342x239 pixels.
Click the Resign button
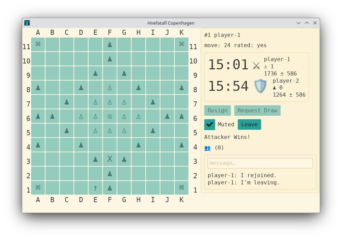pos(218,111)
